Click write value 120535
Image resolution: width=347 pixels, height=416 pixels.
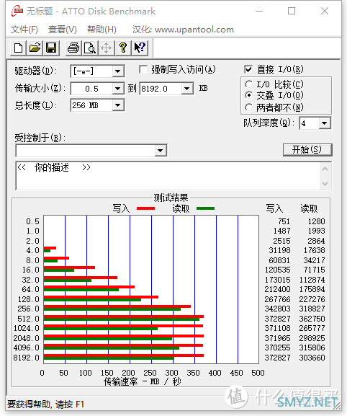[x=277, y=270]
